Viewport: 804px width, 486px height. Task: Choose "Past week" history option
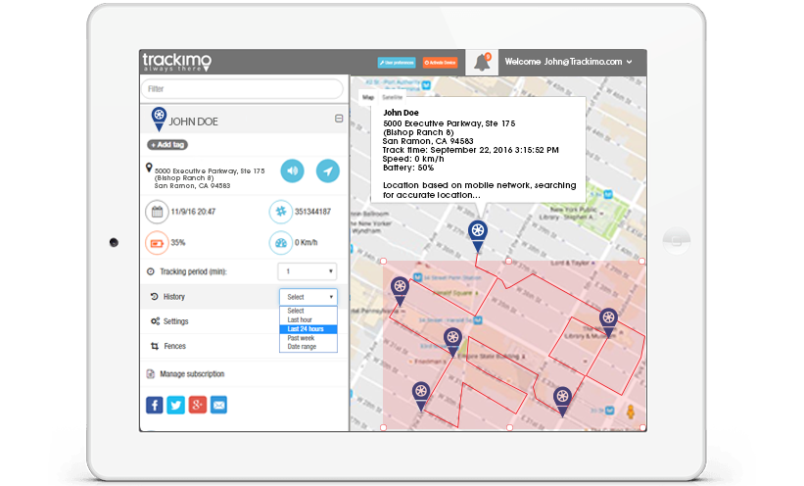(x=308, y=338)
